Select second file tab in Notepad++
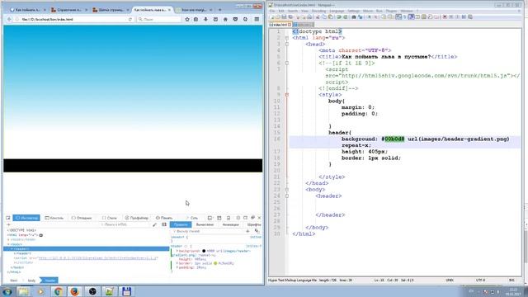The width and height of the screenshot is (528, 297). 303,25
